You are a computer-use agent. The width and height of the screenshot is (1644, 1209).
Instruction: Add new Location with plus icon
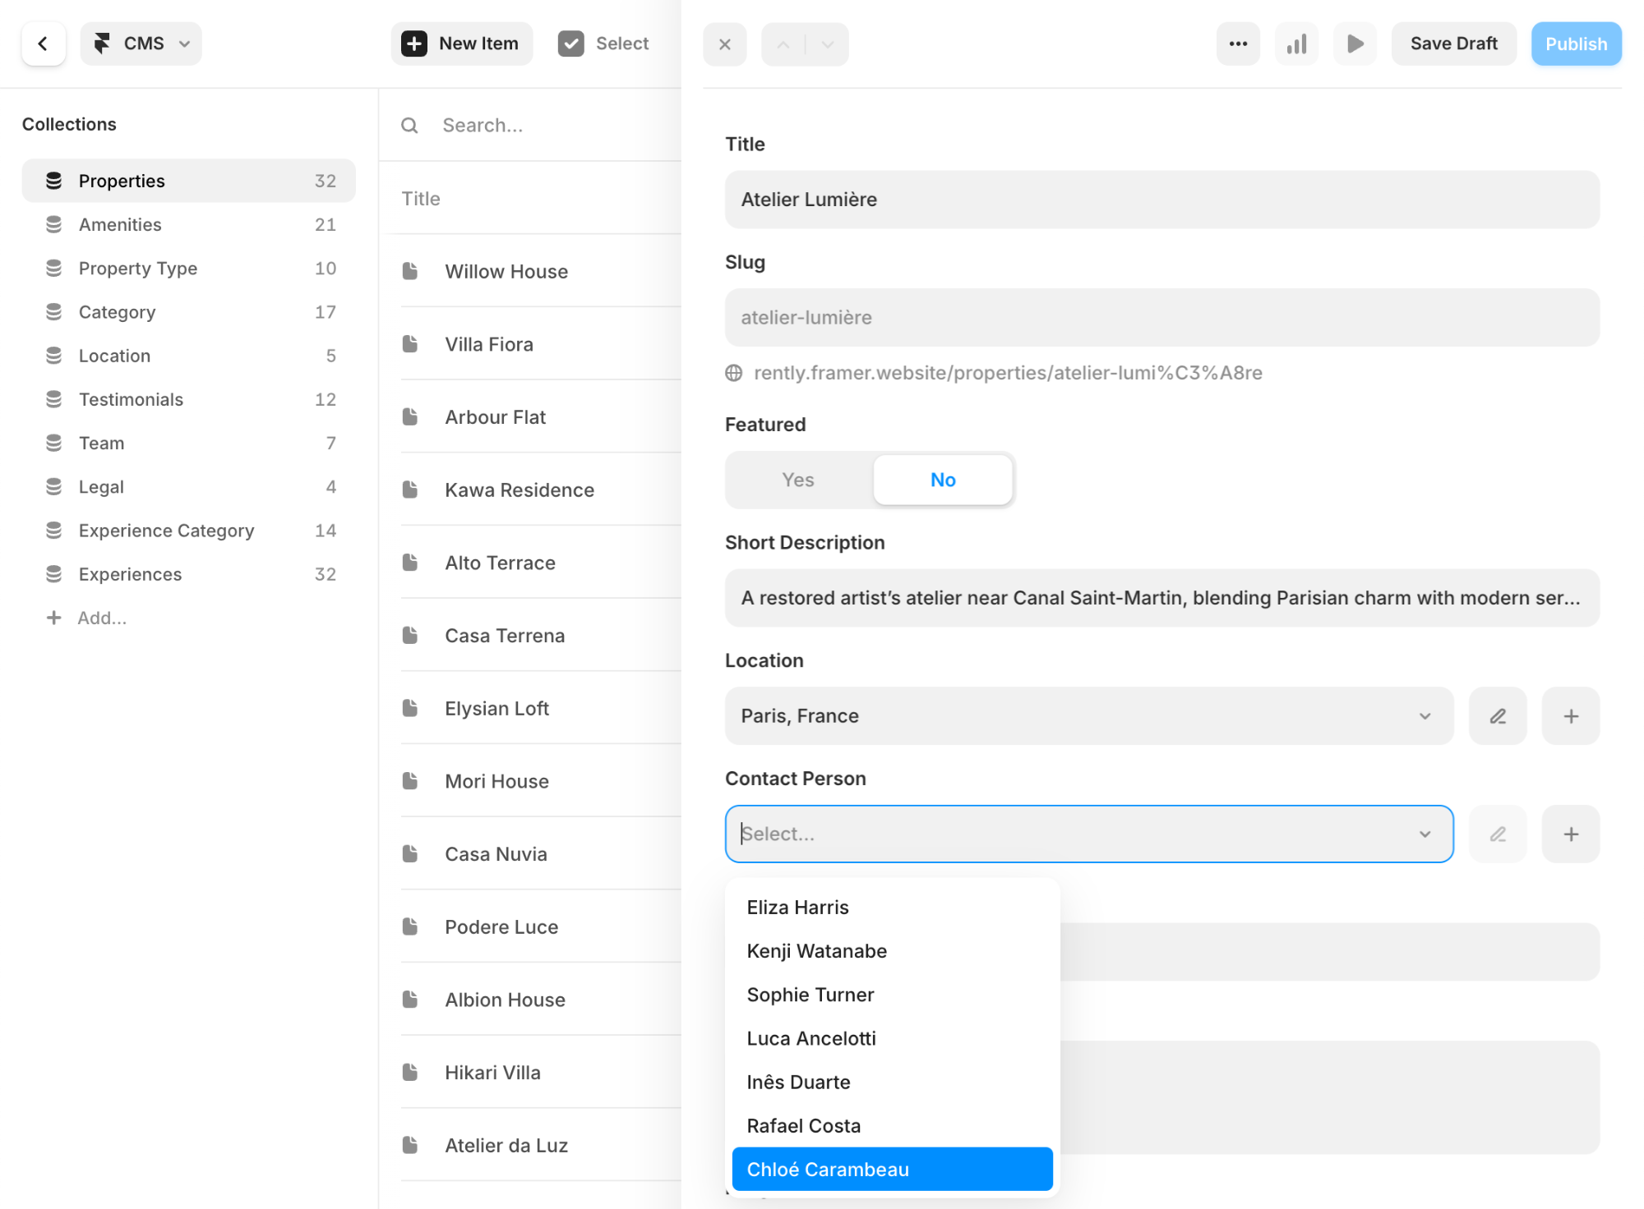tap(1570, 716)
